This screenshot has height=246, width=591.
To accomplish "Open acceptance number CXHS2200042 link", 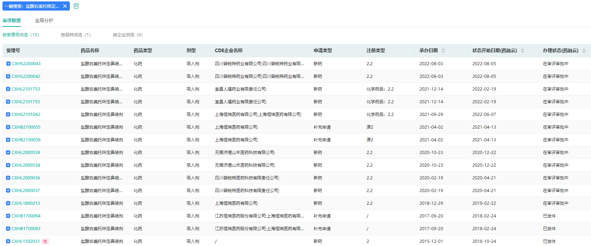I will [26, 76].
